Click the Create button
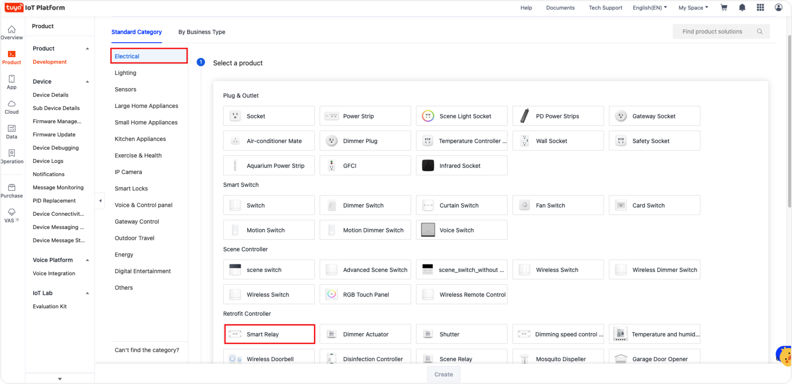Viewport: 792px width, 384px height. 443,374
